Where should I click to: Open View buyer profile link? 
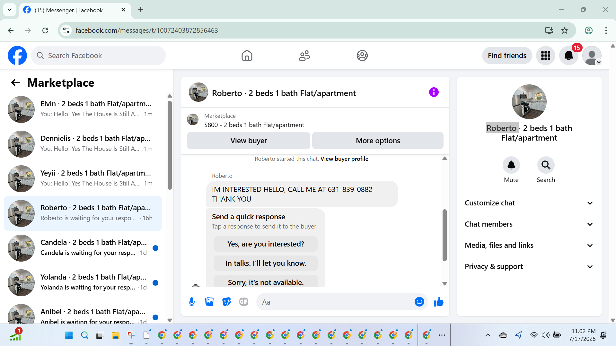tap(344, 159)
